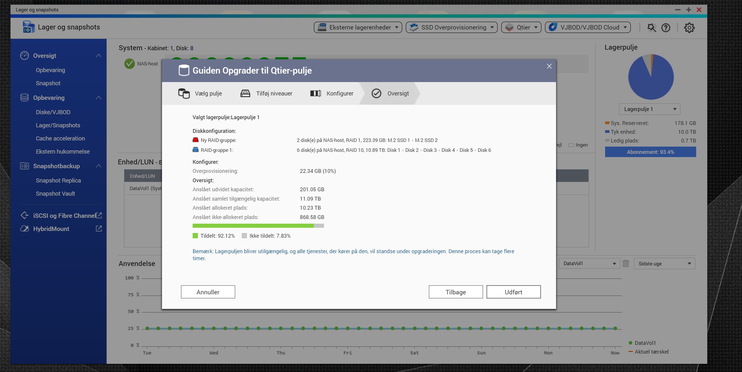The height and width of the screenshot is (372, 742).
Task: Collapse the Oversigt sidebar section
Action: (99, 55)
